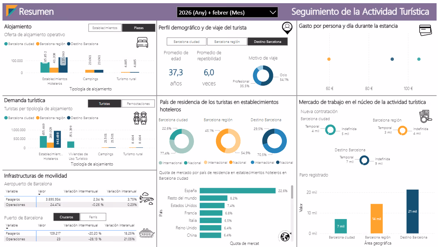Select Barcelona ciudad tab in tourist profile
The image size is (438, 247).
tap(187, 41)
